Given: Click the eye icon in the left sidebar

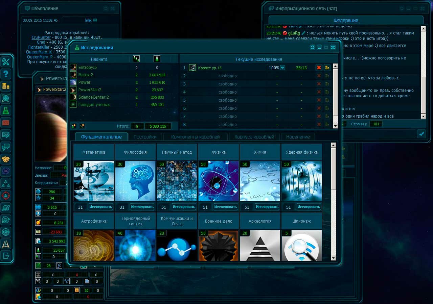Looking at the screenshot, I should pos(6,232).
